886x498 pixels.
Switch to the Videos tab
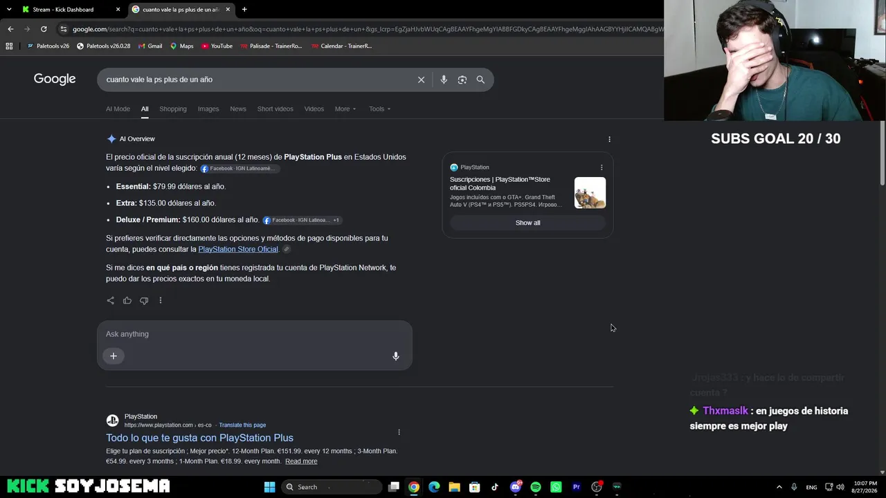tap(314, 109)
